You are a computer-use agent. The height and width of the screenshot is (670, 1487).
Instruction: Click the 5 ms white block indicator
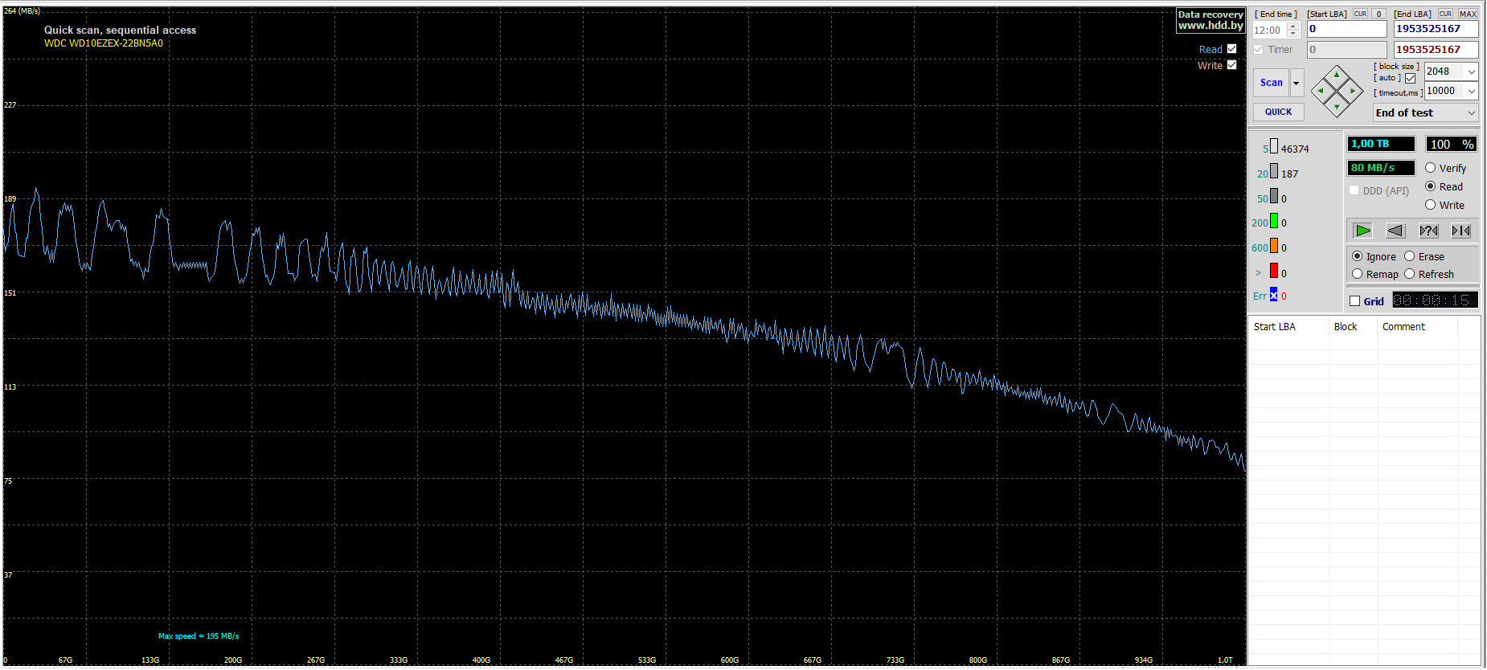click(1274, 146)
